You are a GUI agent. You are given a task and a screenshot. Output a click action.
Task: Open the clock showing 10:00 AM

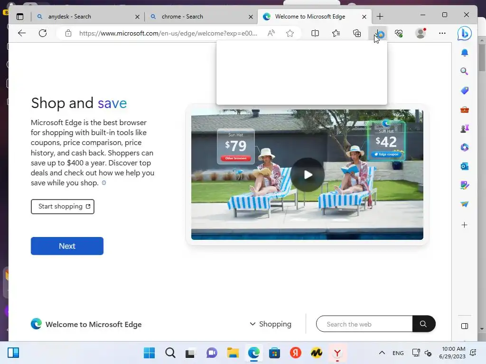[452, 353]
